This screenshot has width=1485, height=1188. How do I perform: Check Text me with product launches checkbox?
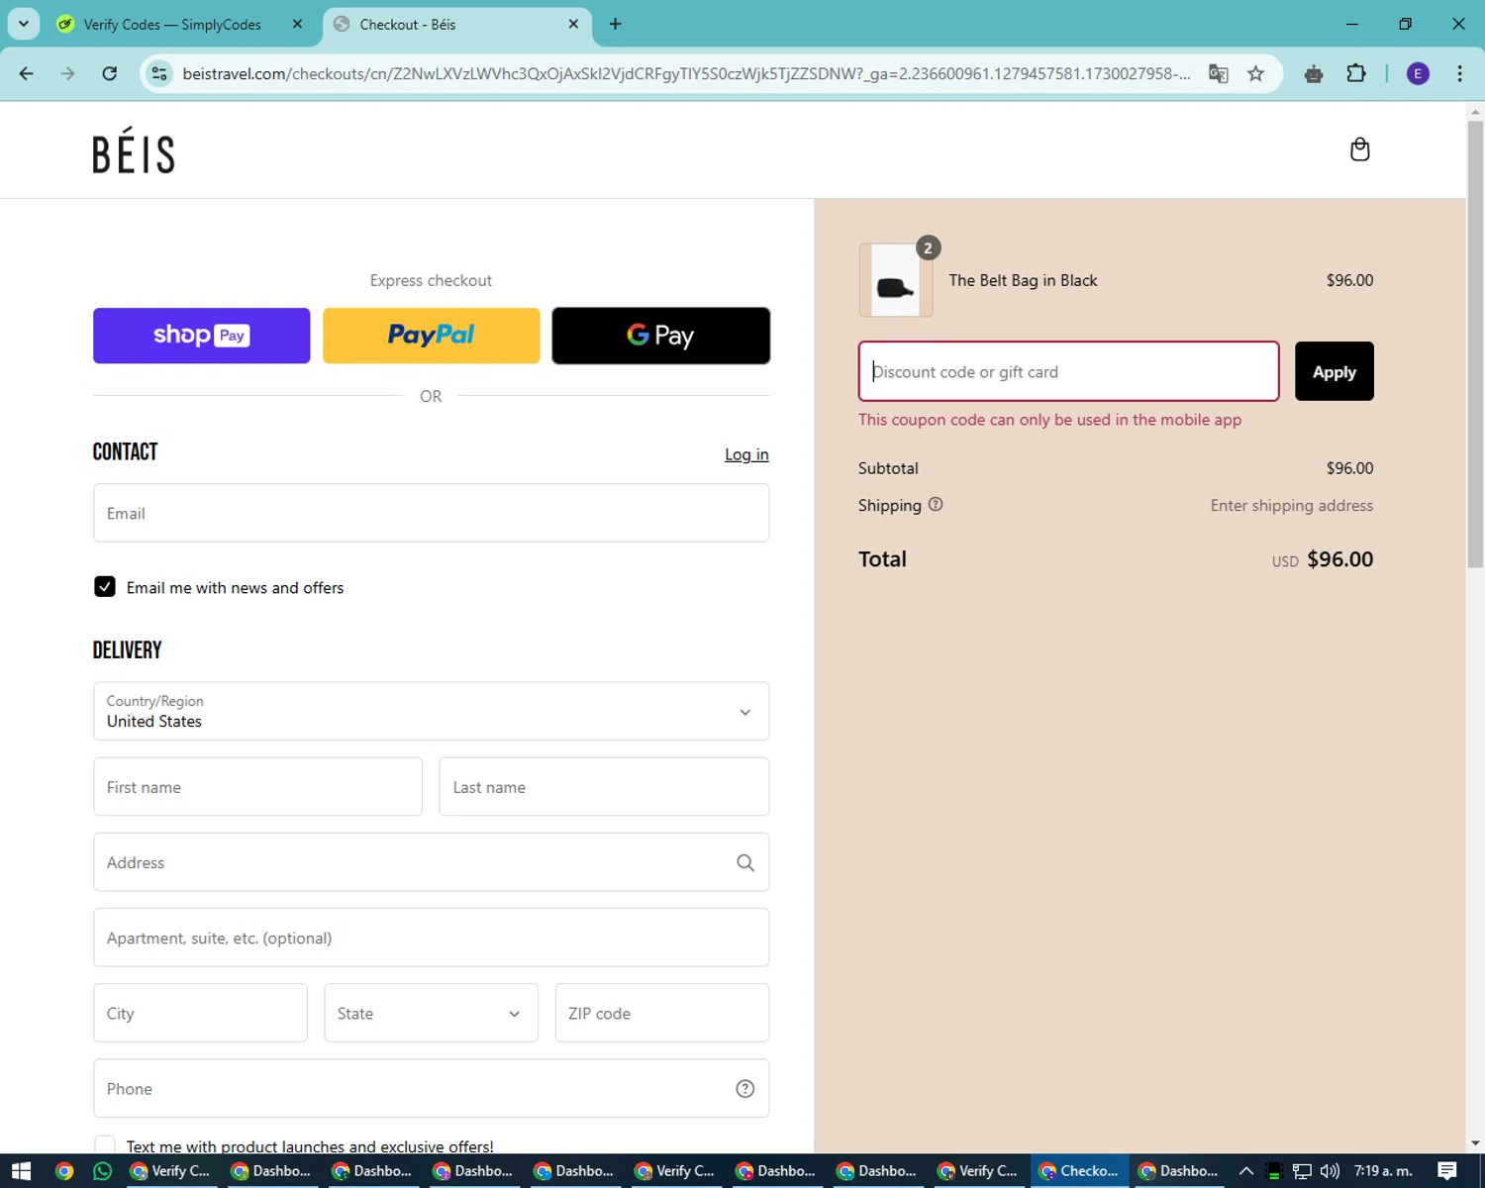[x=104, y=1145]
